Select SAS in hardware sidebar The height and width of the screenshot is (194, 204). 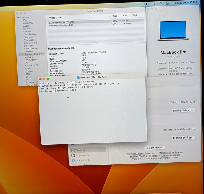tap(28, 74)
